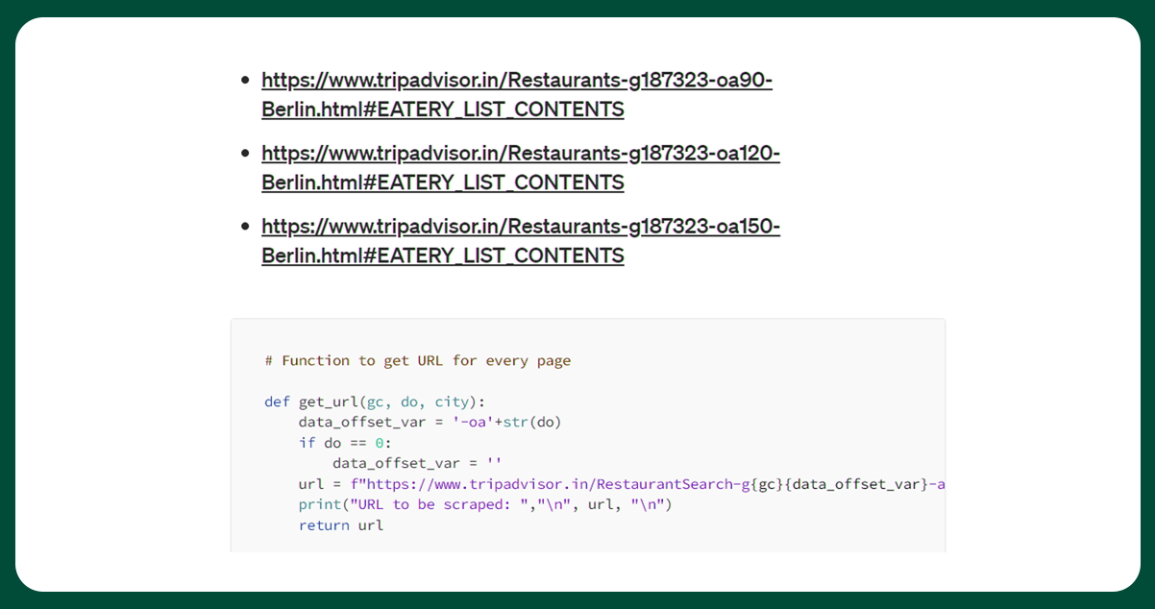1155x609 pixels.
Task: Click the get_url function name
Action: coord(328,402)
